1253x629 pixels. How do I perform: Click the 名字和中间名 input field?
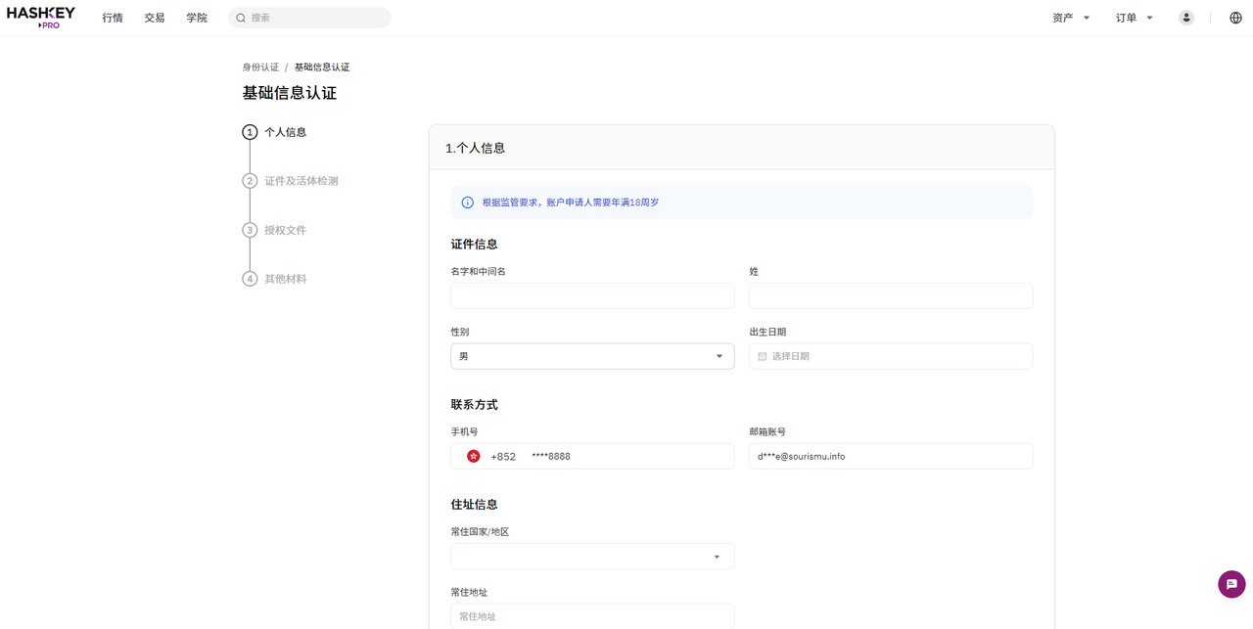pyautogui.click(x=592, y=295)
